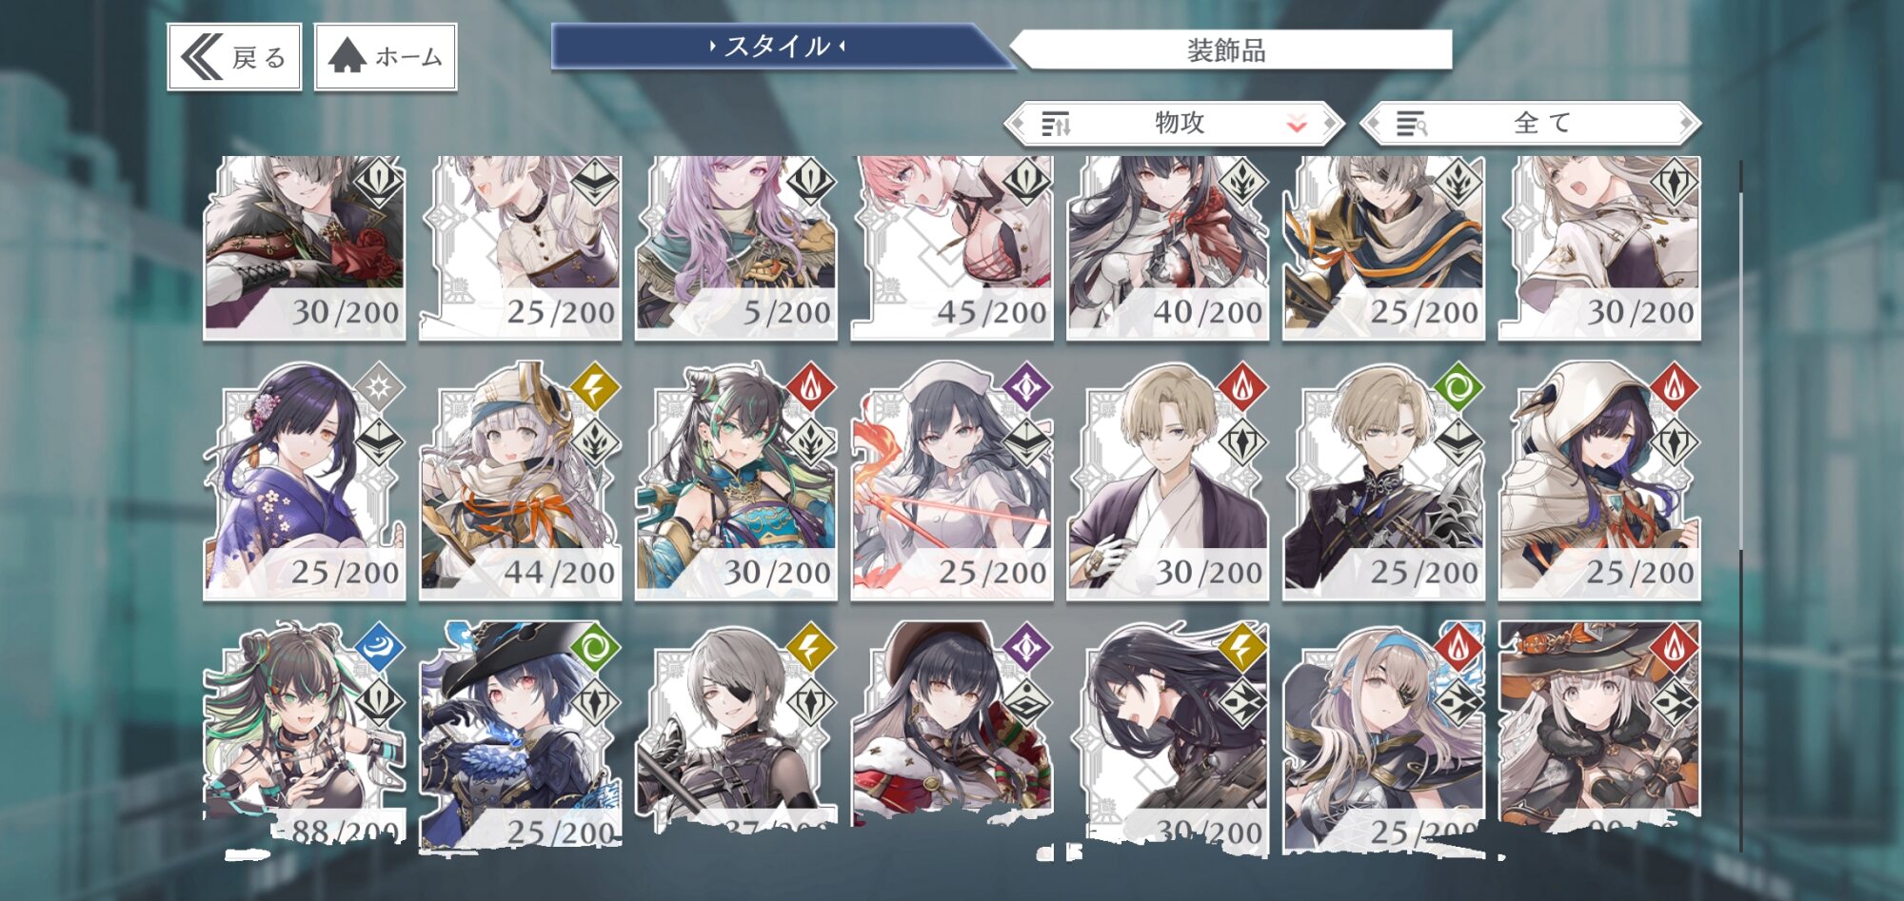The width and height of the screenshot is (1904, 901).
Task: Go to the home screen via ホーム icon
Action: click(x=386, y=57)
